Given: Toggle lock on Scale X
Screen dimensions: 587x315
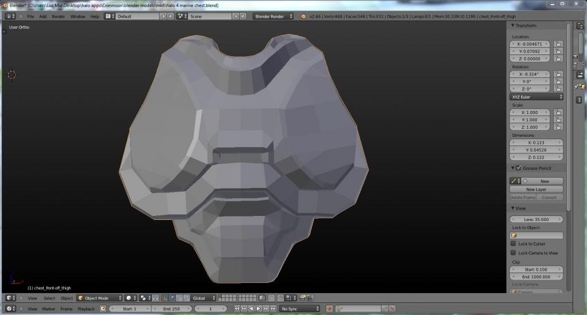Looking at the screenshot, I should pyautogui.click(x=558, y=113).
